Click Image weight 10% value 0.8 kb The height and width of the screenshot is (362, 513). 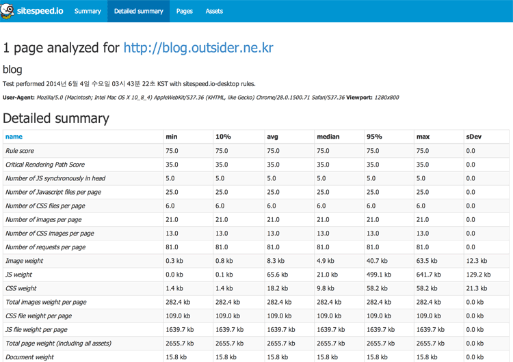224,260
